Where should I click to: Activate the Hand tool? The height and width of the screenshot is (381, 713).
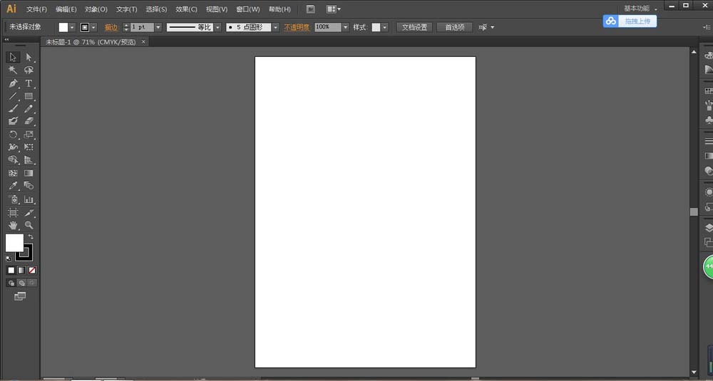coord(13,225)
